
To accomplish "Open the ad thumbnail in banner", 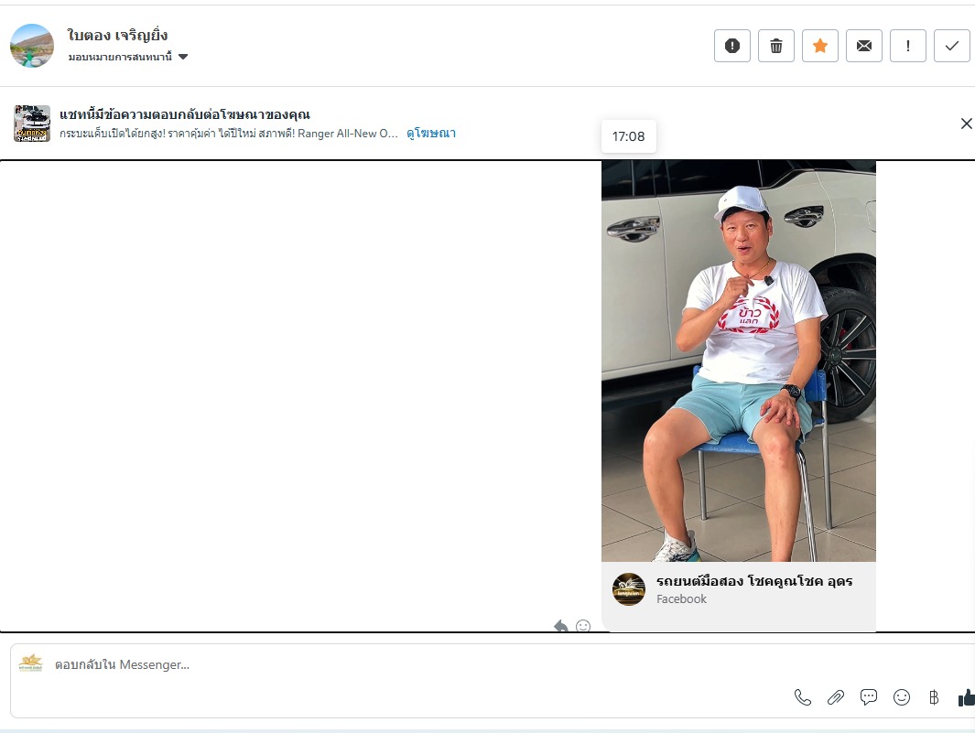I will [x=32, y=124].
